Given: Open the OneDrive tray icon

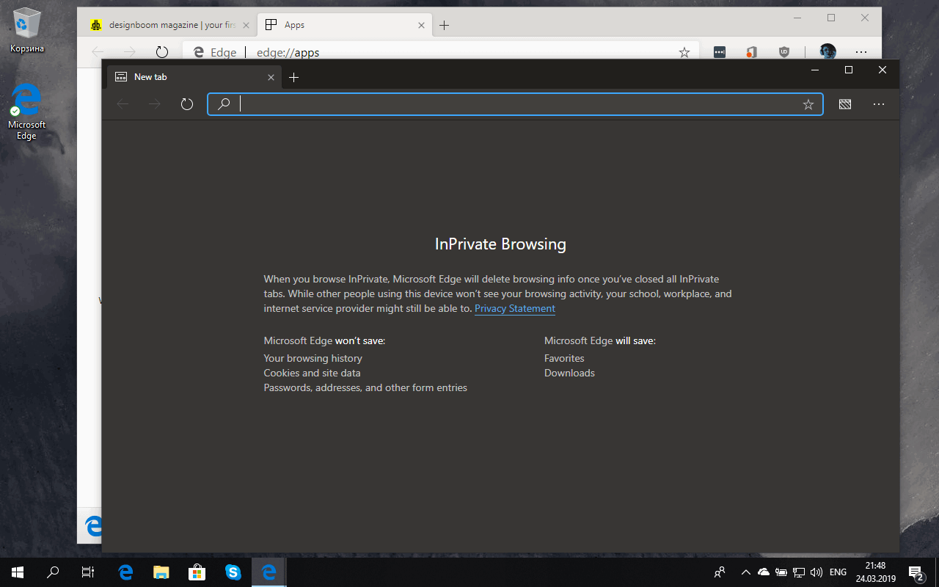Looking at the screenshot, I should (764, 572).
